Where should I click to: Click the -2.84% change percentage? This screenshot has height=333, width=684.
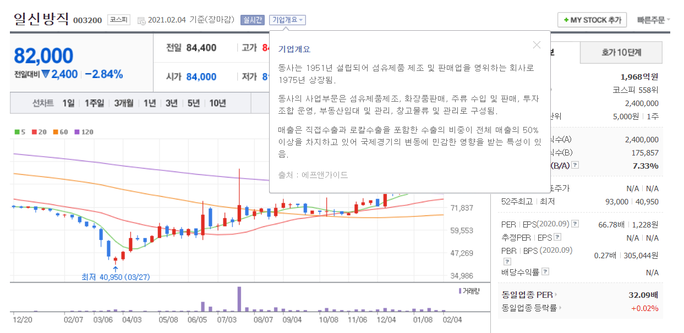tap(104, 74)
